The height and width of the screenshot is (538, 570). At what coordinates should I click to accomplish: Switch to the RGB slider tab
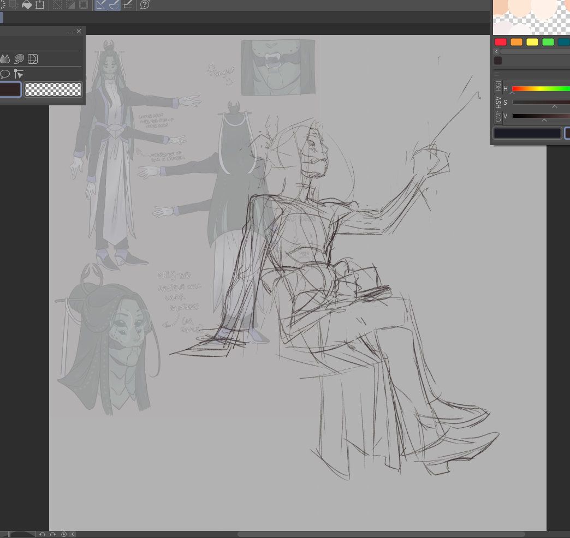(497, 86)
